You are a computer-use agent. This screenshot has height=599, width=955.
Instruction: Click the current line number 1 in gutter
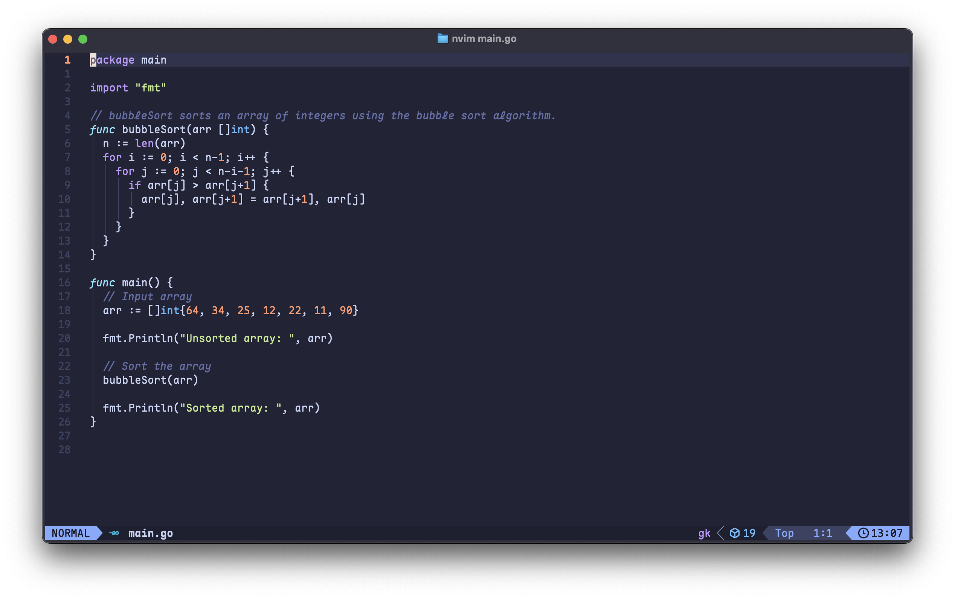pyautogui.click(x=67, y=60)
